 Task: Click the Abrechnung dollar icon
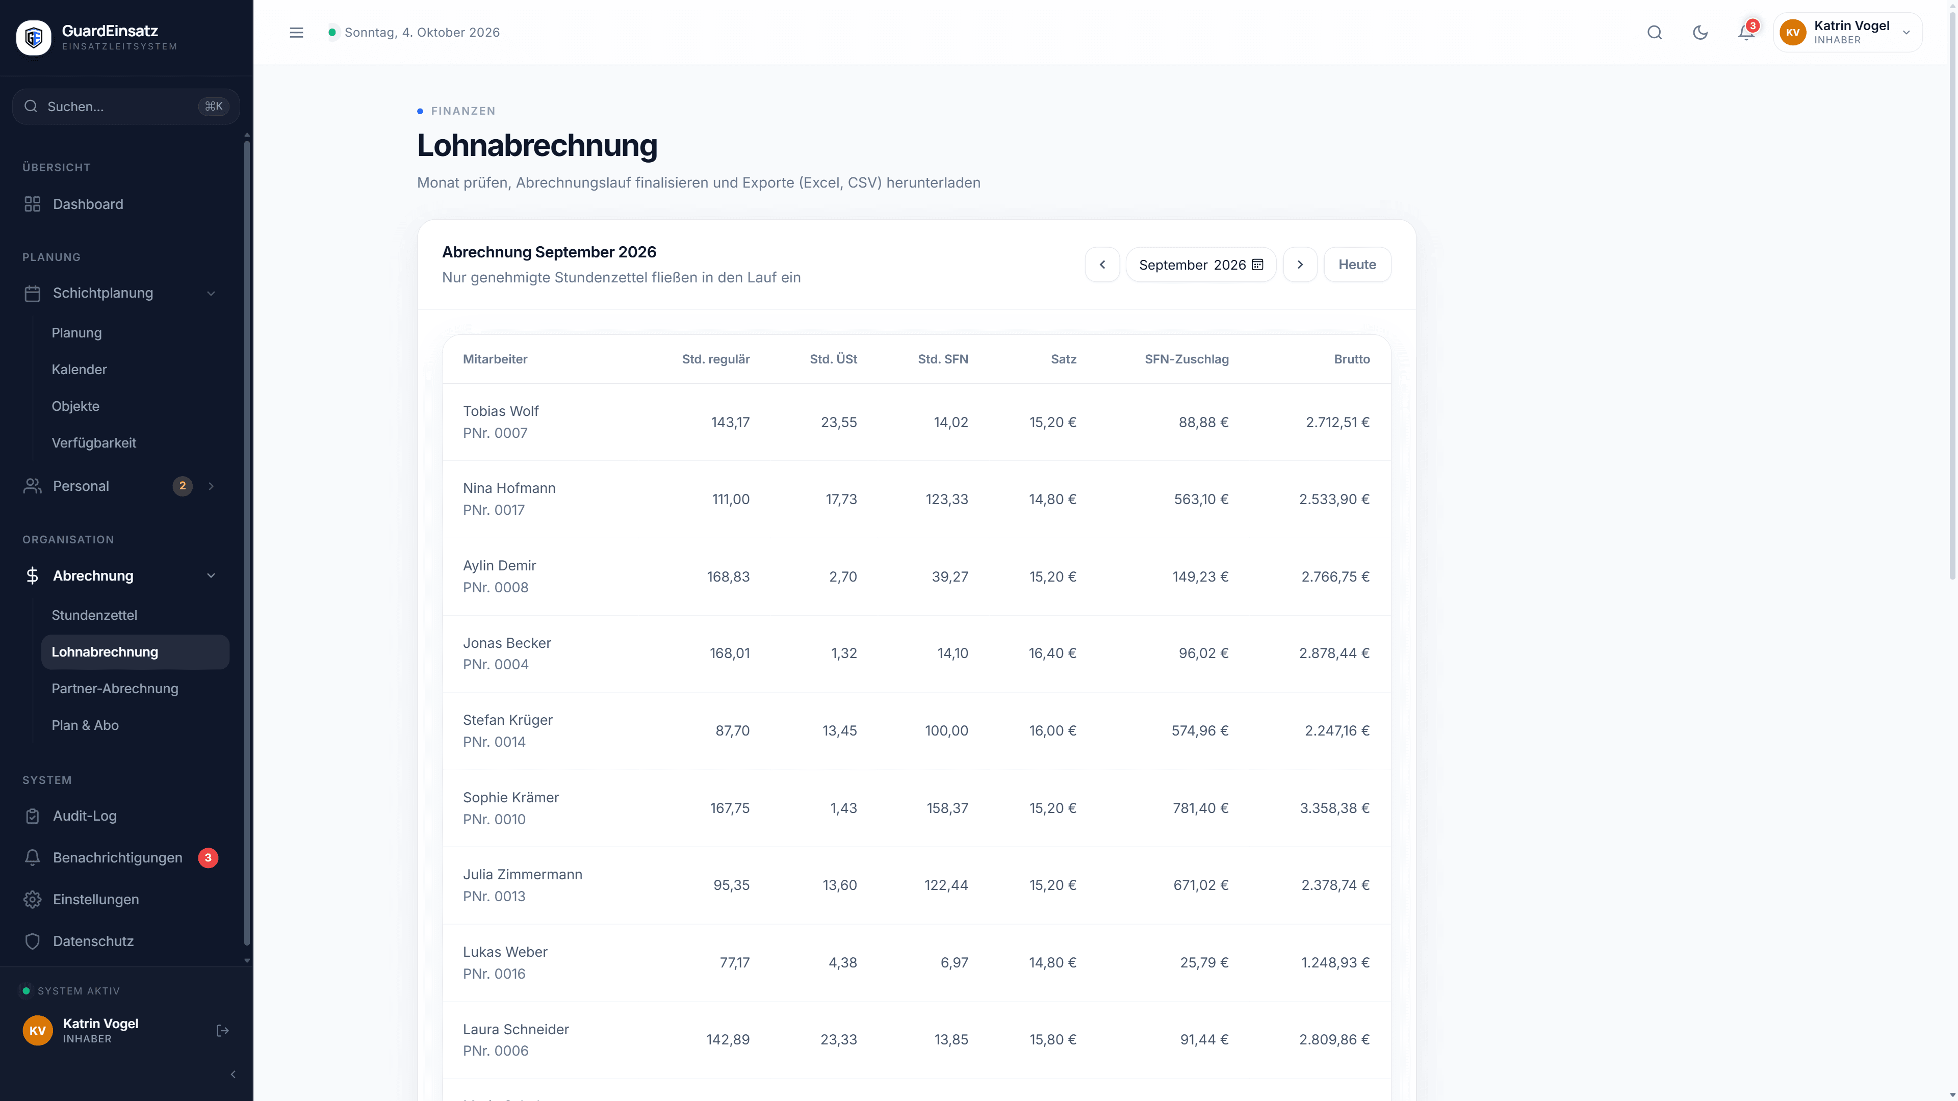tap(32, 576)
